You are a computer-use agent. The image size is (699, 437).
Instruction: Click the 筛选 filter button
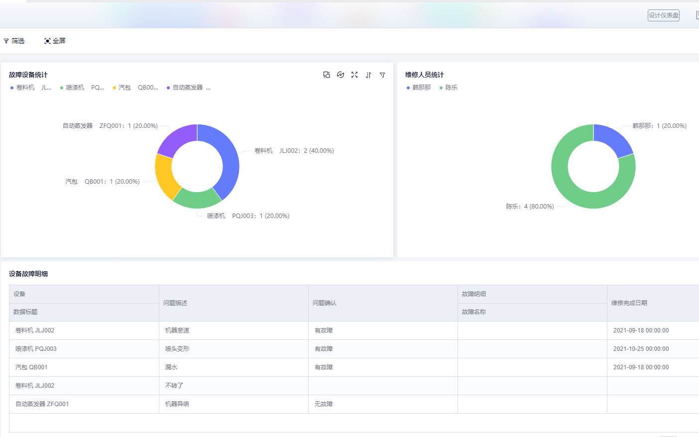pos(14,41)
